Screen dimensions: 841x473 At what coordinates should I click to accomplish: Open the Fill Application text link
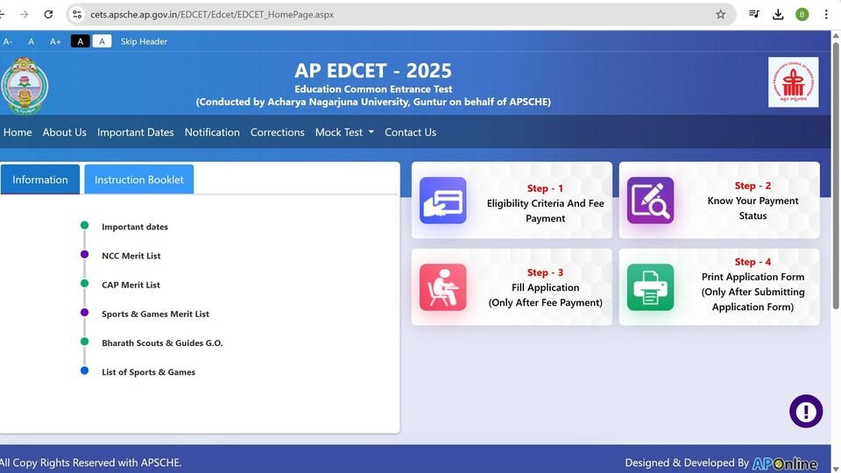545,295
